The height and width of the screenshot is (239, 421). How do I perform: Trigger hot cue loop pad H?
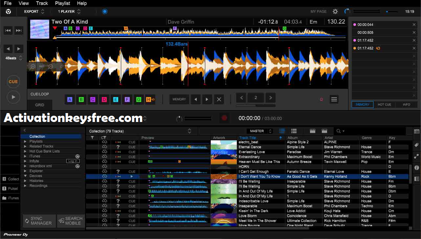150,99
